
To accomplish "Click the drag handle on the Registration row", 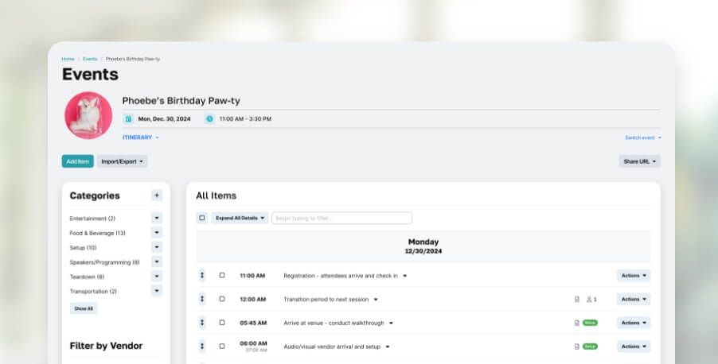I will 202,275.
